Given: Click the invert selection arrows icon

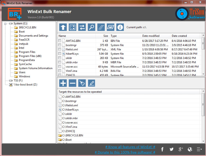Looking at the screenshot, I should [x=82, y=27].
